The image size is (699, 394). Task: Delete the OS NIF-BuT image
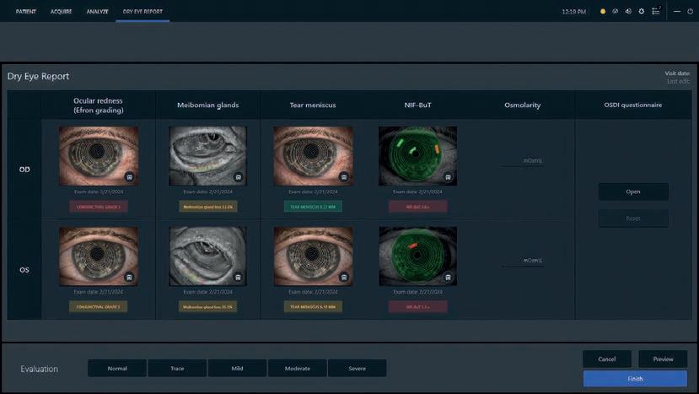pyautogui.click(x=448, y=278)
